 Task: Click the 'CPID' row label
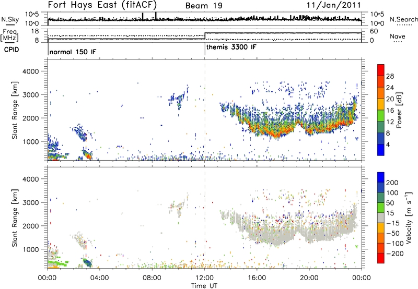(11, 50)
